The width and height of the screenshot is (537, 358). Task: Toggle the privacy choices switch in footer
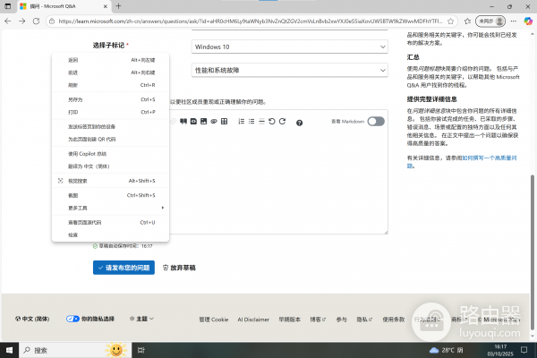click(72, 319)
